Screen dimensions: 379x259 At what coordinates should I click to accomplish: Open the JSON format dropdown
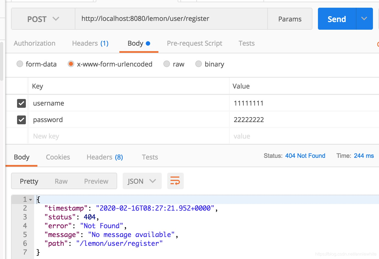coord(142,181)
